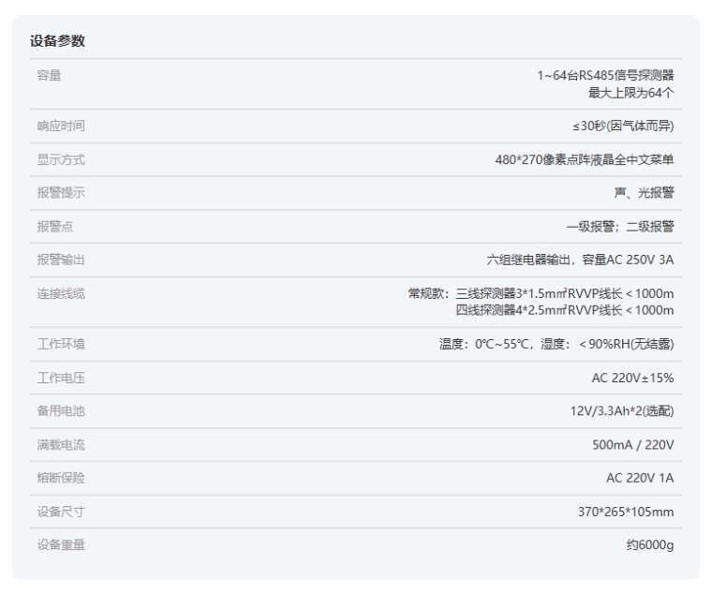Click the 500mA / 220V current value
This screenshot has width=712, height=595.
632,445
